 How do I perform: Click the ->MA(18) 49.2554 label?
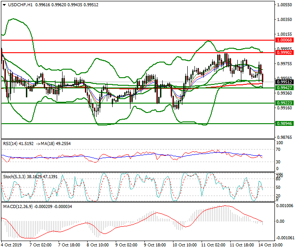pos(53,144)
